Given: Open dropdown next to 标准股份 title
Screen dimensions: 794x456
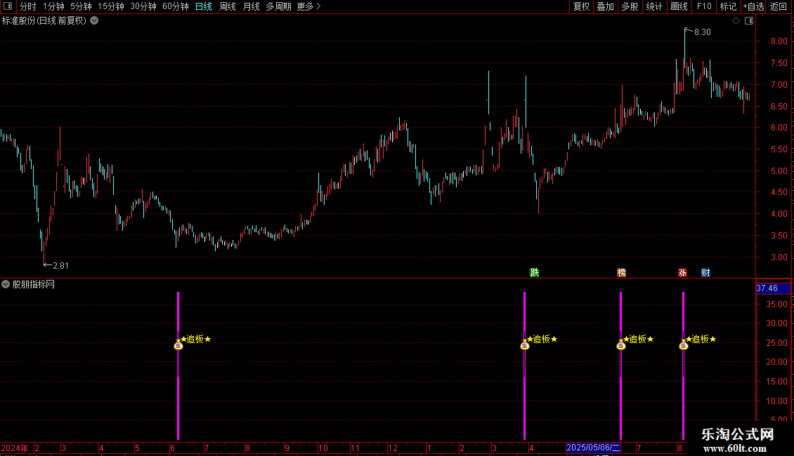Looking at the screenshot, I should tap(94, 21).
